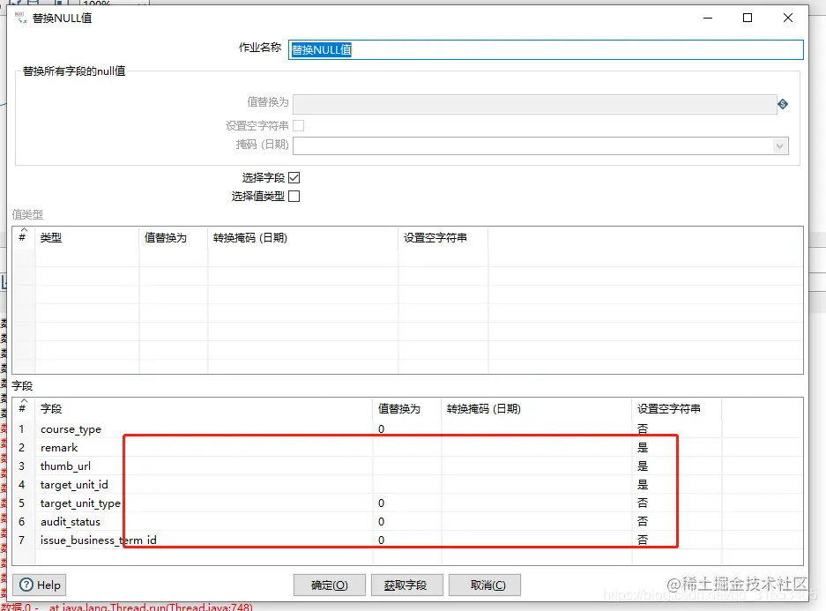This screenshot has height=611, width=826.
Task: Click row number 7 in fields table
Action: (22, 540)
